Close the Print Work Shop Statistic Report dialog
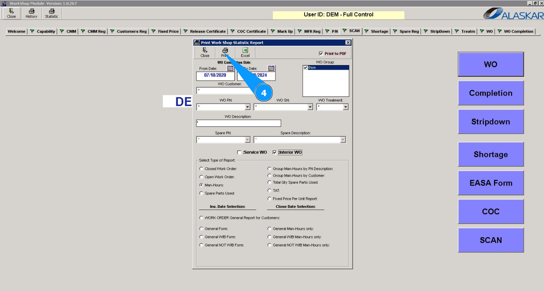The image size is (544, 291). (348, 43)
